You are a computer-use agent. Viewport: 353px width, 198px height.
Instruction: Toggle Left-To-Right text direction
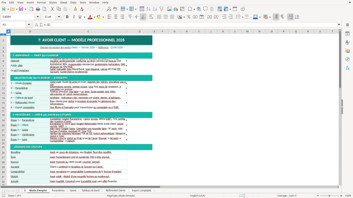276,17
